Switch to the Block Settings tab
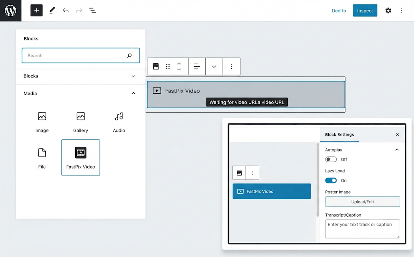 click(x=339, y=134)
